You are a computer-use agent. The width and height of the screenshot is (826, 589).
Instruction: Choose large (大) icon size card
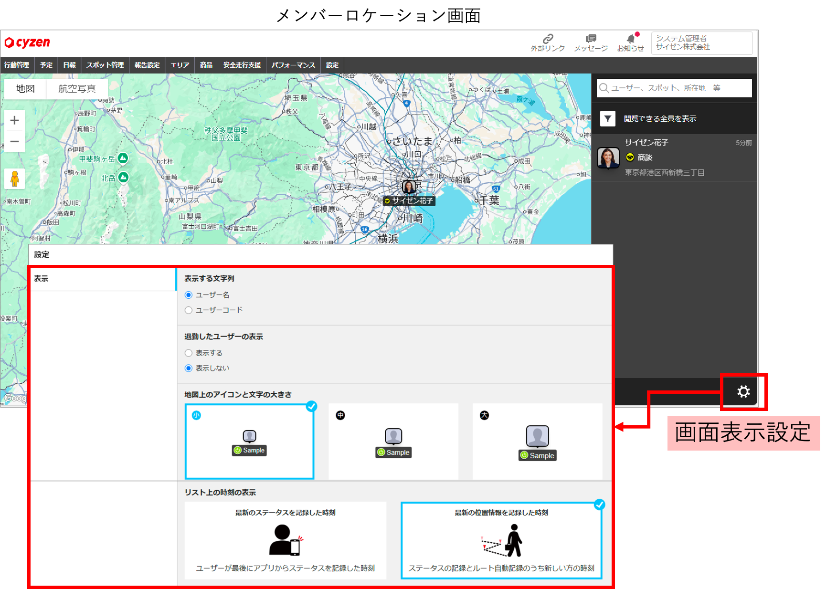(538, 442)
